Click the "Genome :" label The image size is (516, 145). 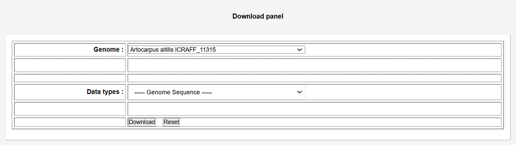[x=108, y=50]
